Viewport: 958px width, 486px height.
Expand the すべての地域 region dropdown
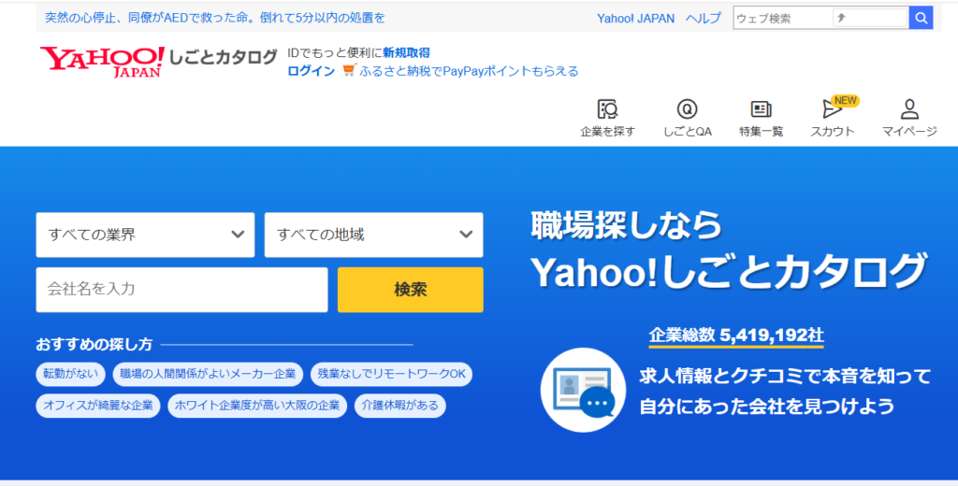(374, 235)
